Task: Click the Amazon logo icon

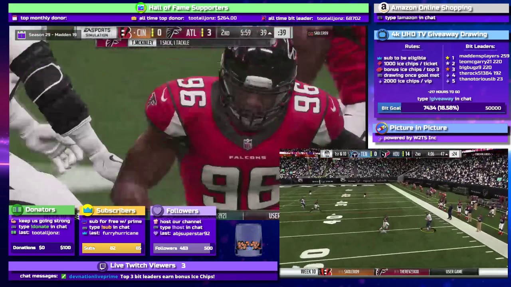Action: point(384,8)
